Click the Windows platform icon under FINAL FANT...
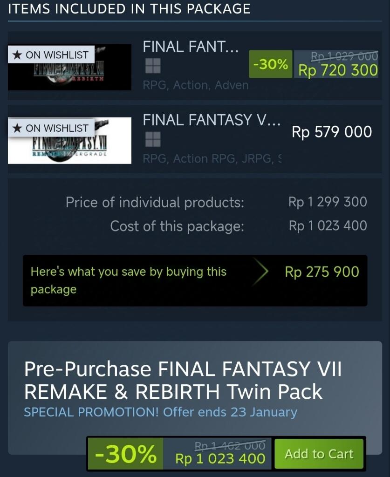Image resolution: width=390 pixels, height=477 pixels. click(153, 66)
